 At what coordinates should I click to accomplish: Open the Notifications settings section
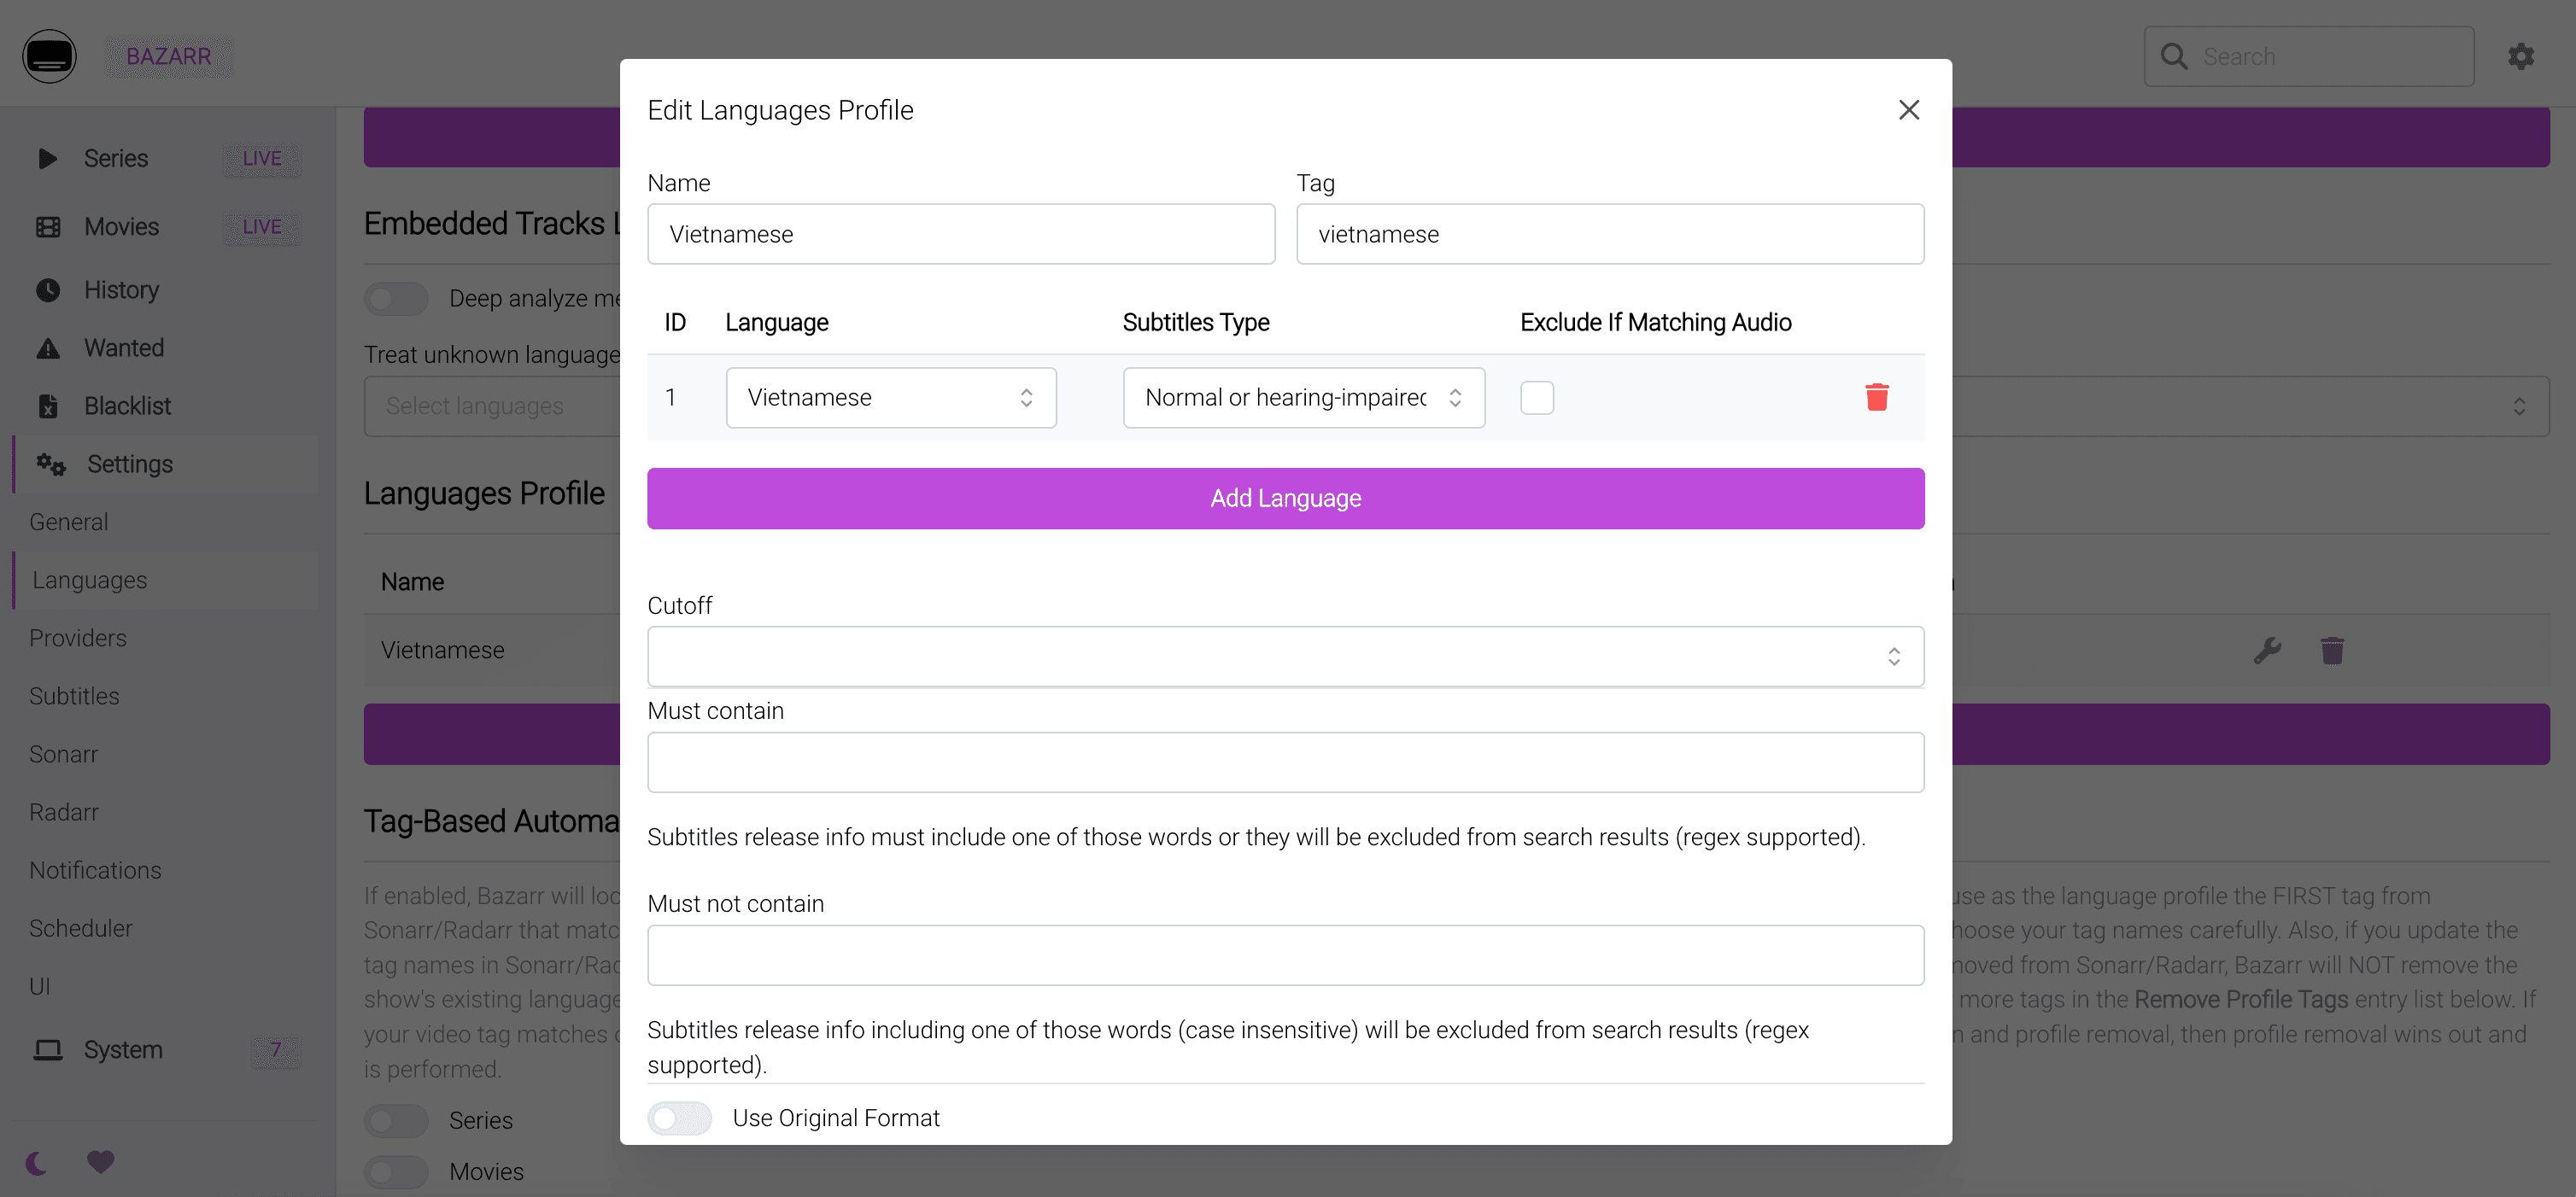coord(95,870)
